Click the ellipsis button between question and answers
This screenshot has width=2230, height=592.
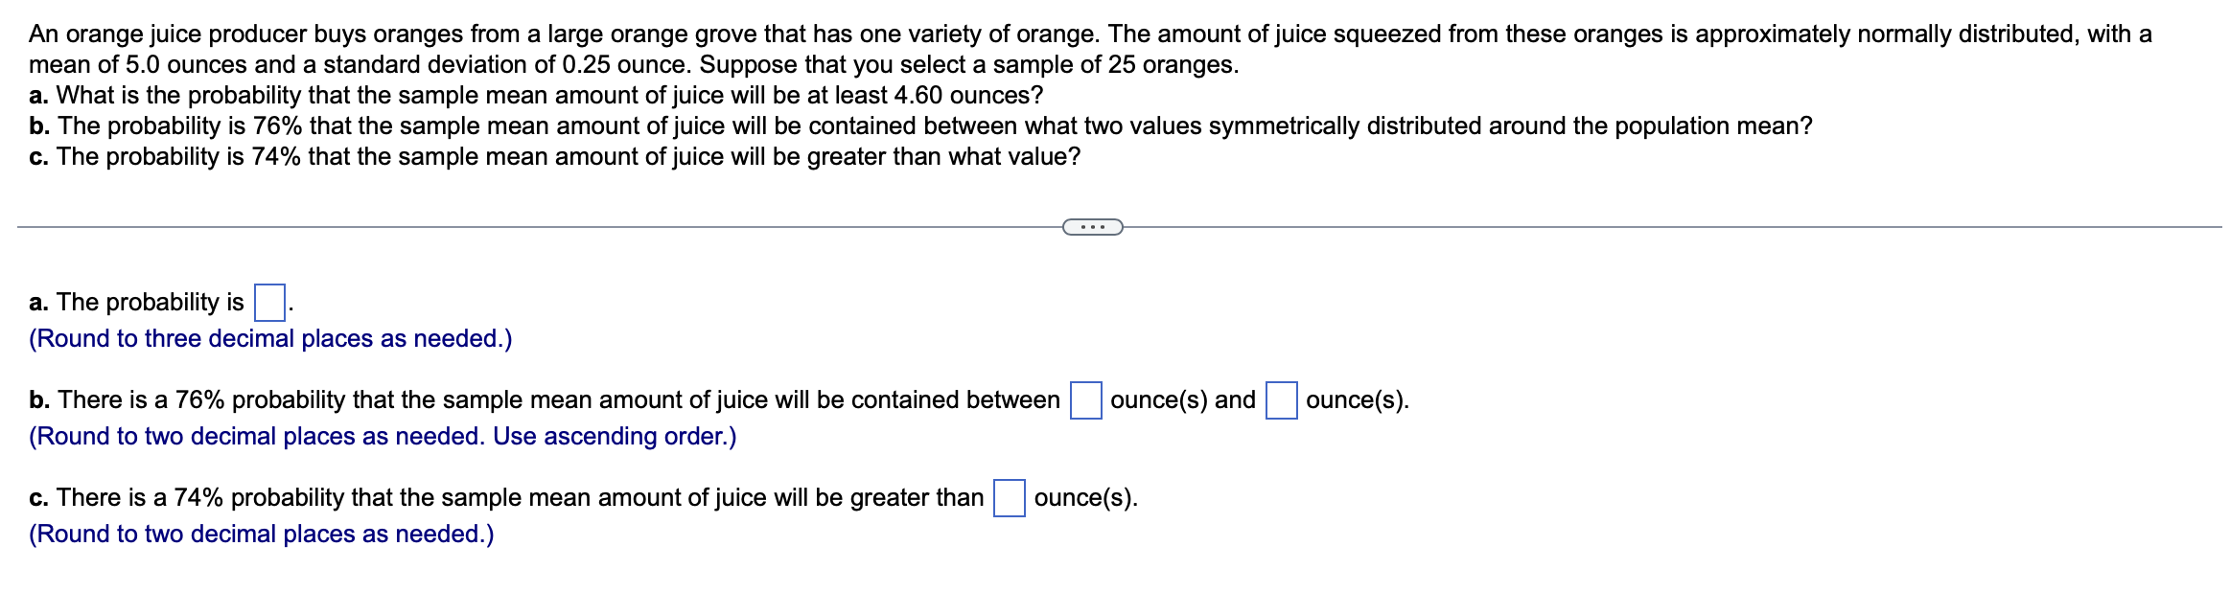coord(1093,226)
